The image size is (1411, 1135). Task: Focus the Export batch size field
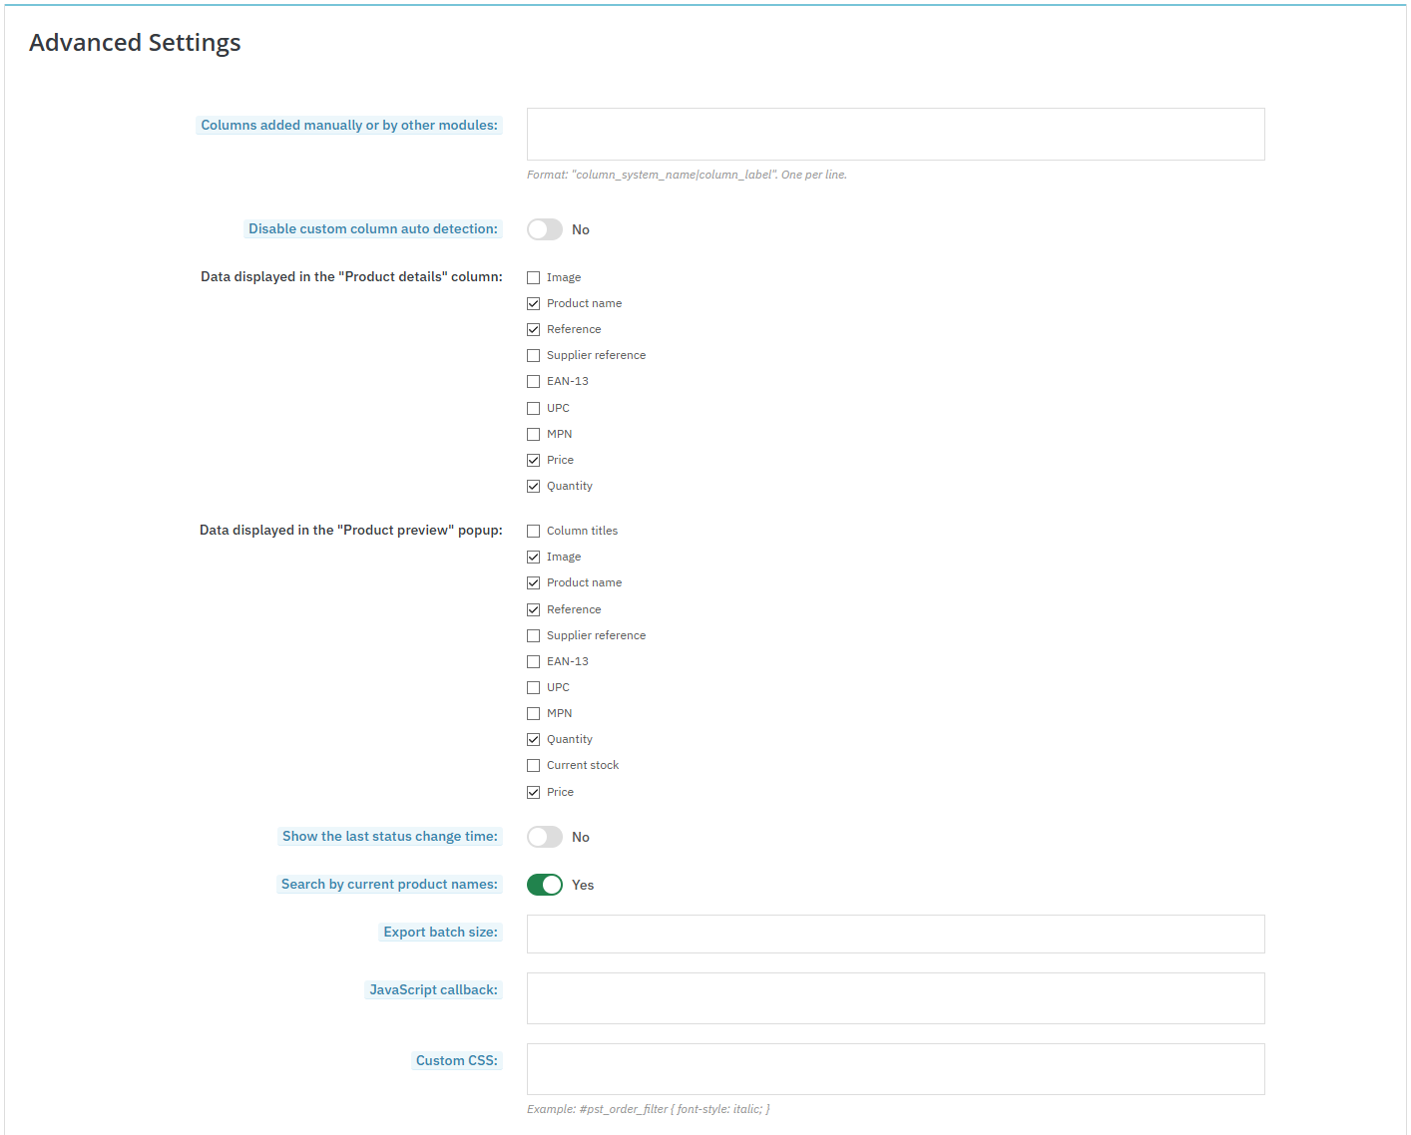tap(896, 935)
